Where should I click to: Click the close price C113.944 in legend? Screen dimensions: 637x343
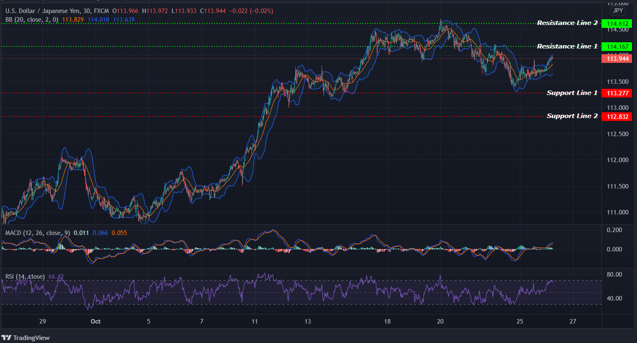point(213,11)
